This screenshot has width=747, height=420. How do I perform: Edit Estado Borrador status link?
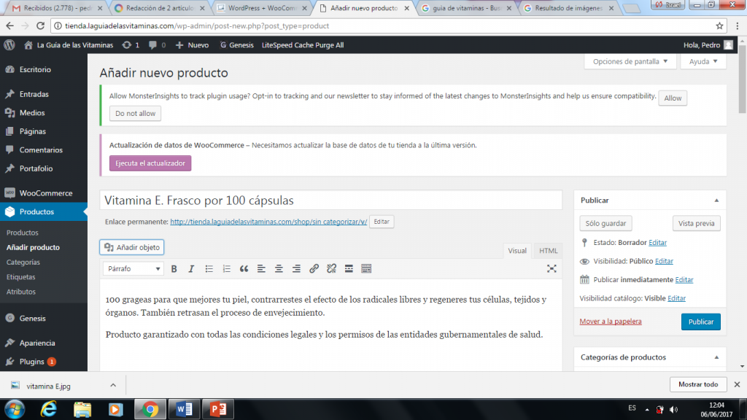657,242
